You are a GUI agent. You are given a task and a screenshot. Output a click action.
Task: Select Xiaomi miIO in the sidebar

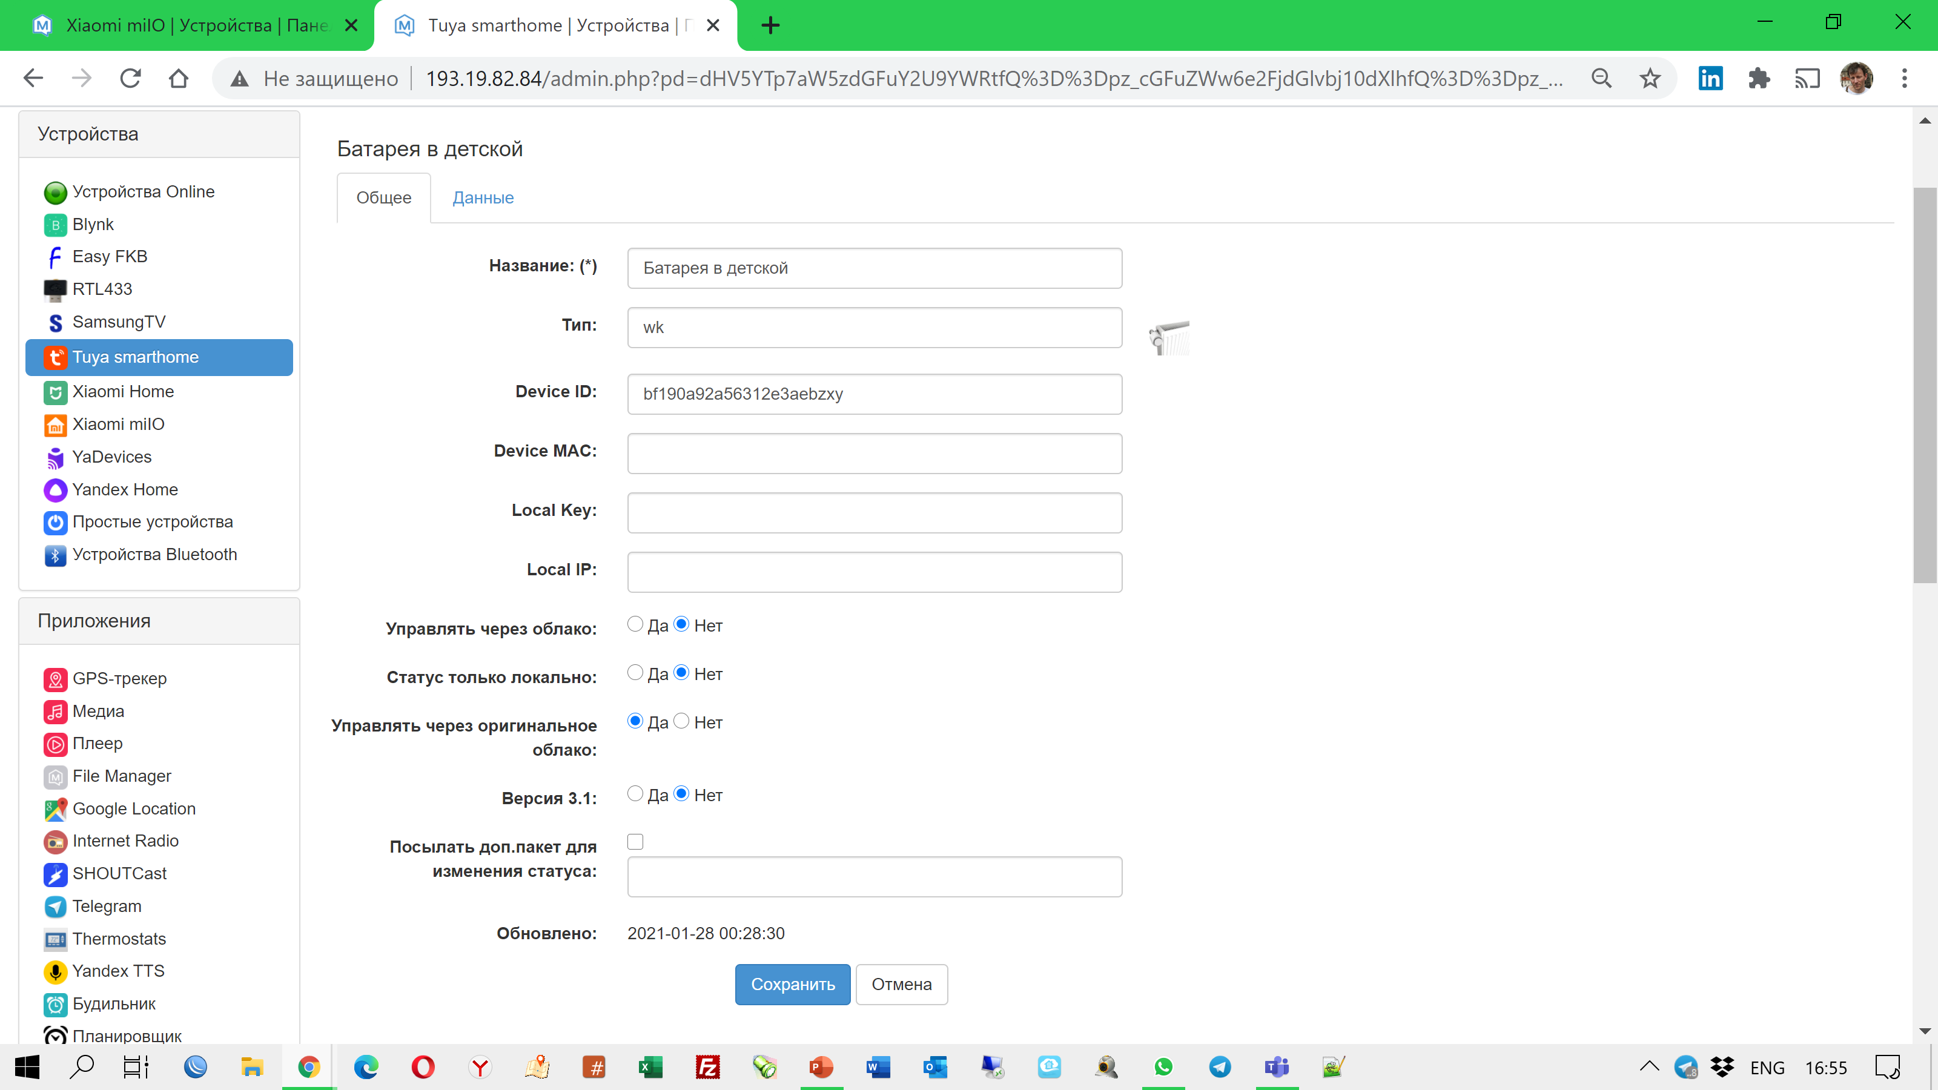pyautogui.click(x=118, y=424)
